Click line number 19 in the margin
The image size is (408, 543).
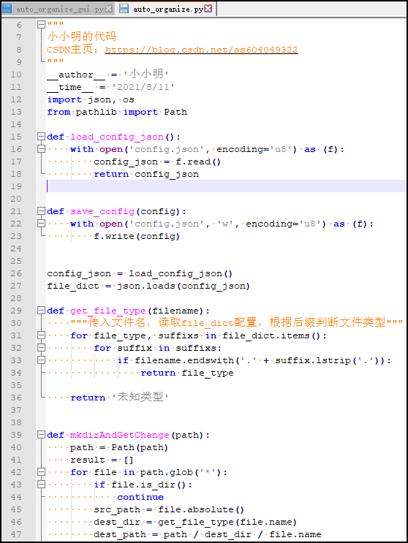(x=16, y=186)
